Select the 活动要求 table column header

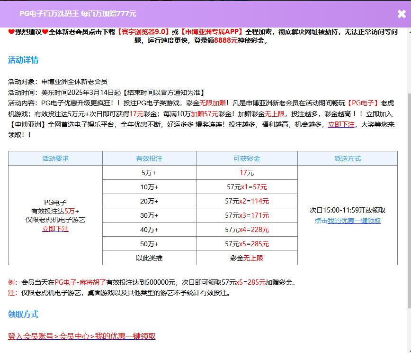tap(55, 158)
